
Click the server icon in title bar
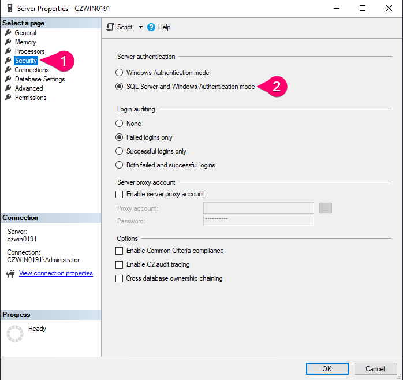[x=10, y=8]
